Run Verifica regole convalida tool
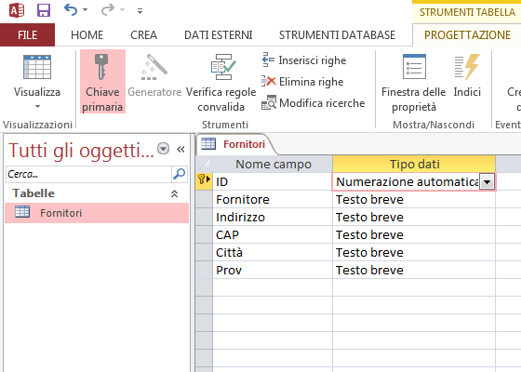 [221, 82]
